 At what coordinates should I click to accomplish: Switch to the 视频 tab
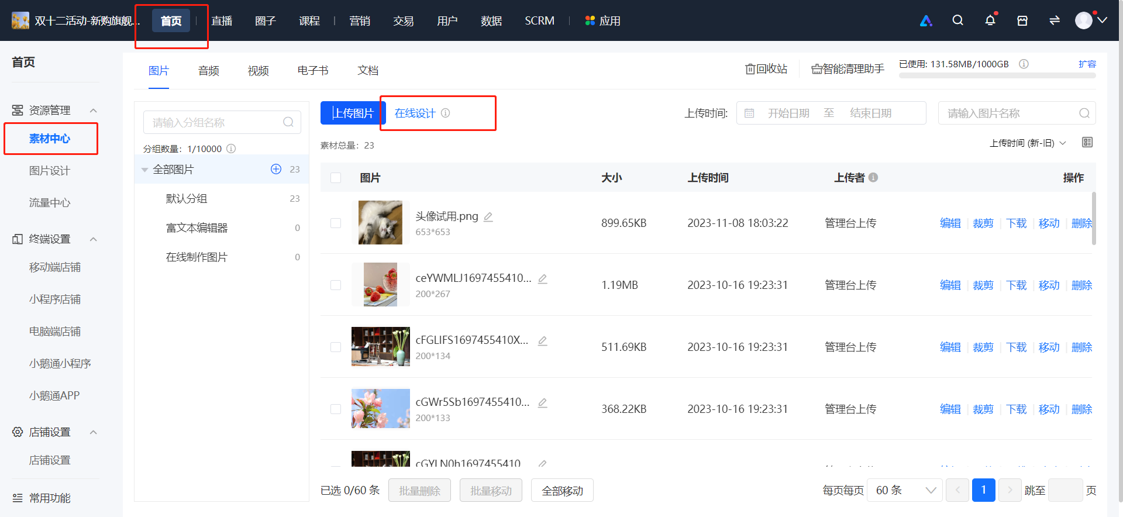pos(259,71)
